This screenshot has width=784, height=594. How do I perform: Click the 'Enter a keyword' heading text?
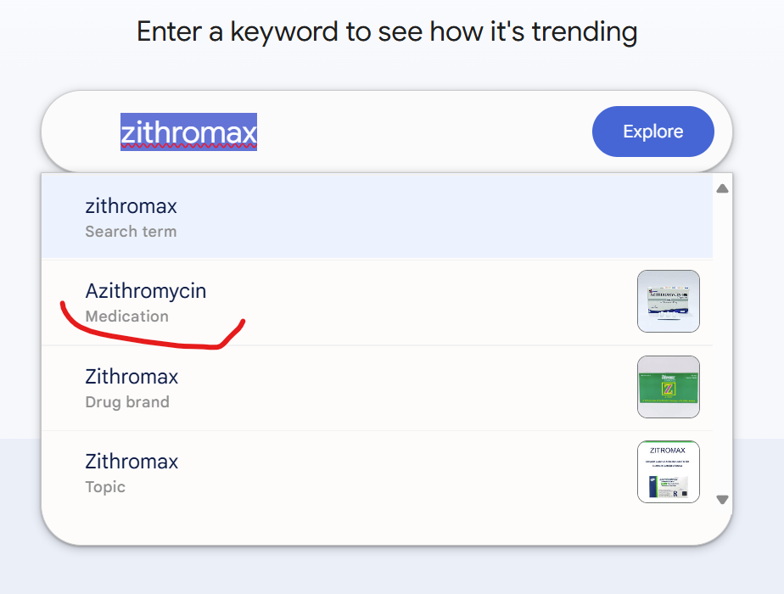pyautogui.click(x=387, y=32)
